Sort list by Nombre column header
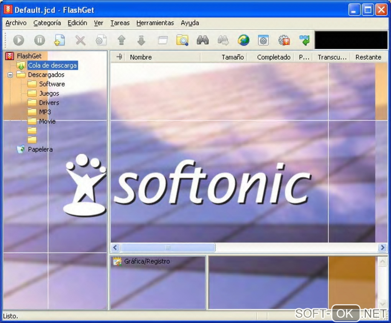Screen dimensions: 391x323 (x=141, y=57)
